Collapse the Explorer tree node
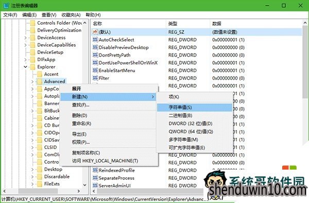 point(25,67)
